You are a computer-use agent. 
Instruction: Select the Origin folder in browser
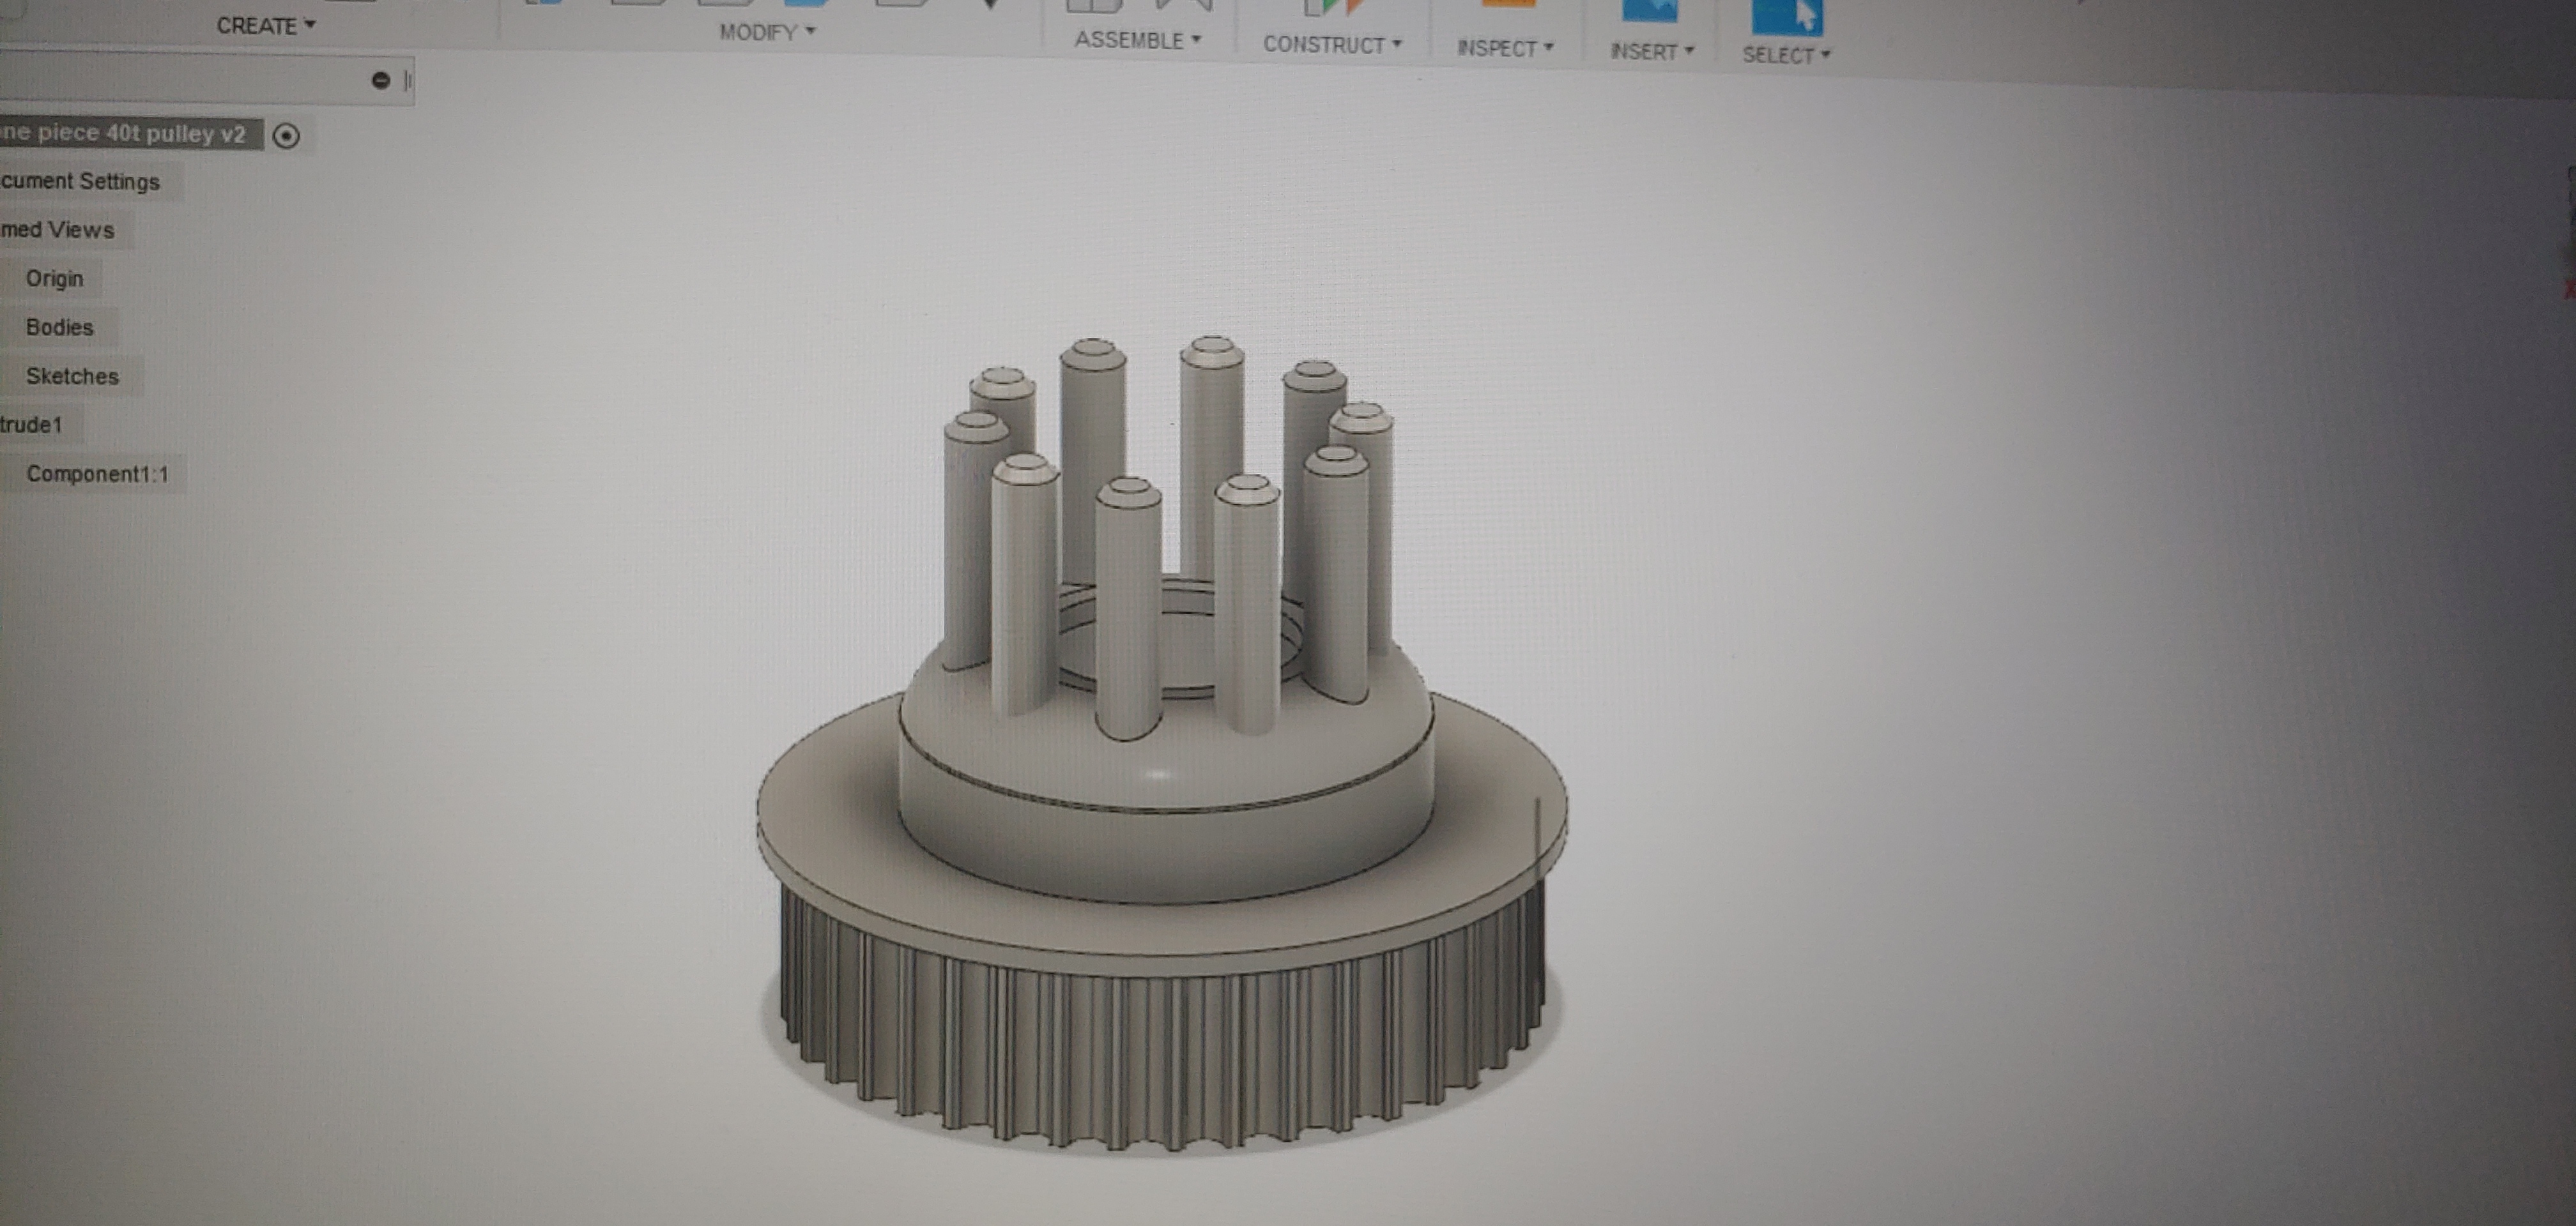click(55, 279)
